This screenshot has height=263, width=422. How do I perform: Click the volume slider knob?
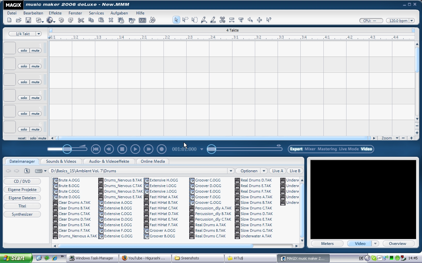pos(67,149)
